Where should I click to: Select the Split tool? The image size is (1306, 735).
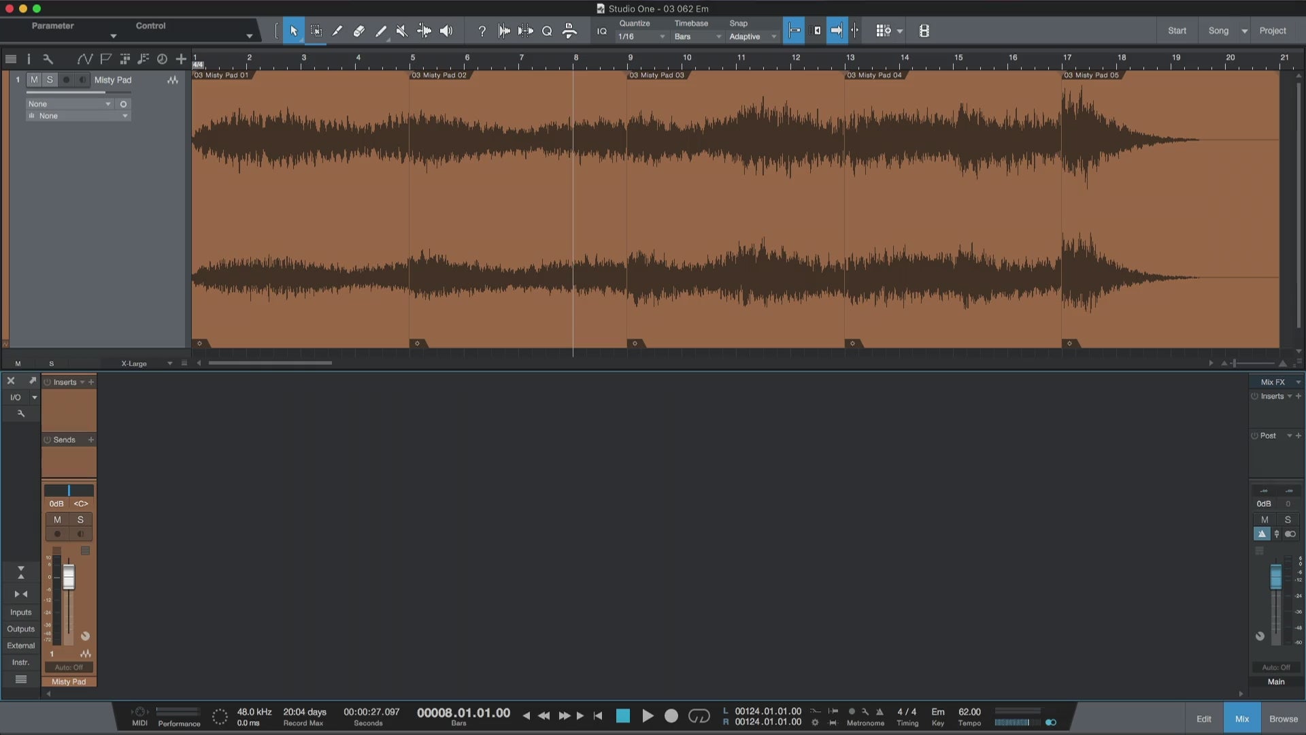337,31
